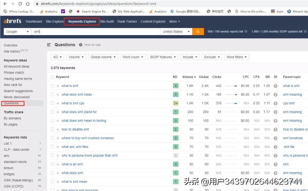The height and width of the screenshot is (191, 308).
Task: Open the browser home page icon
Action: pyautogui.click(x=28, y=4)
